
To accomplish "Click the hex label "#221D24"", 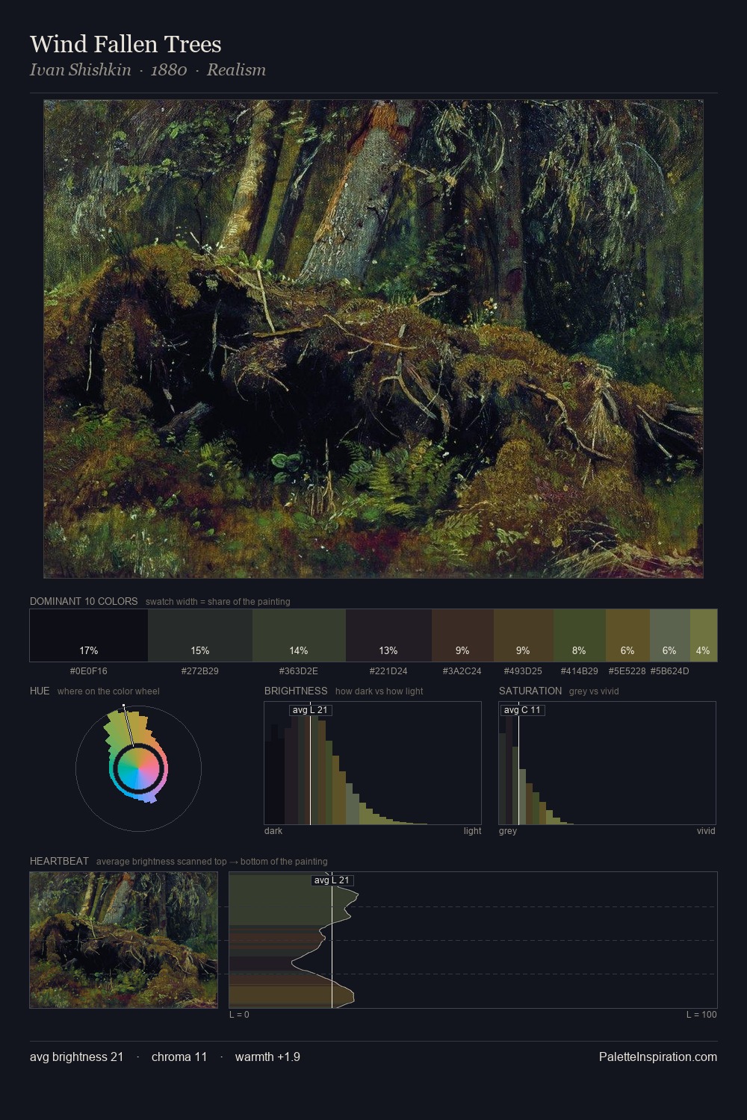I will point(388,671).
